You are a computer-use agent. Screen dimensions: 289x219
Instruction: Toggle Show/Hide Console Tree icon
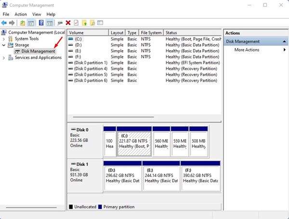31,23
